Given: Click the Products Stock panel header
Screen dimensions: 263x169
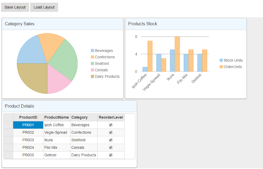Looking at the screenshot, I should [142, 24].
